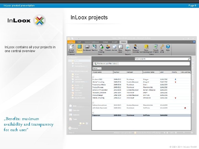Viewport: 199px width, 149px height.
Task: Open the Time Tracking view
Action: [101, 49]
